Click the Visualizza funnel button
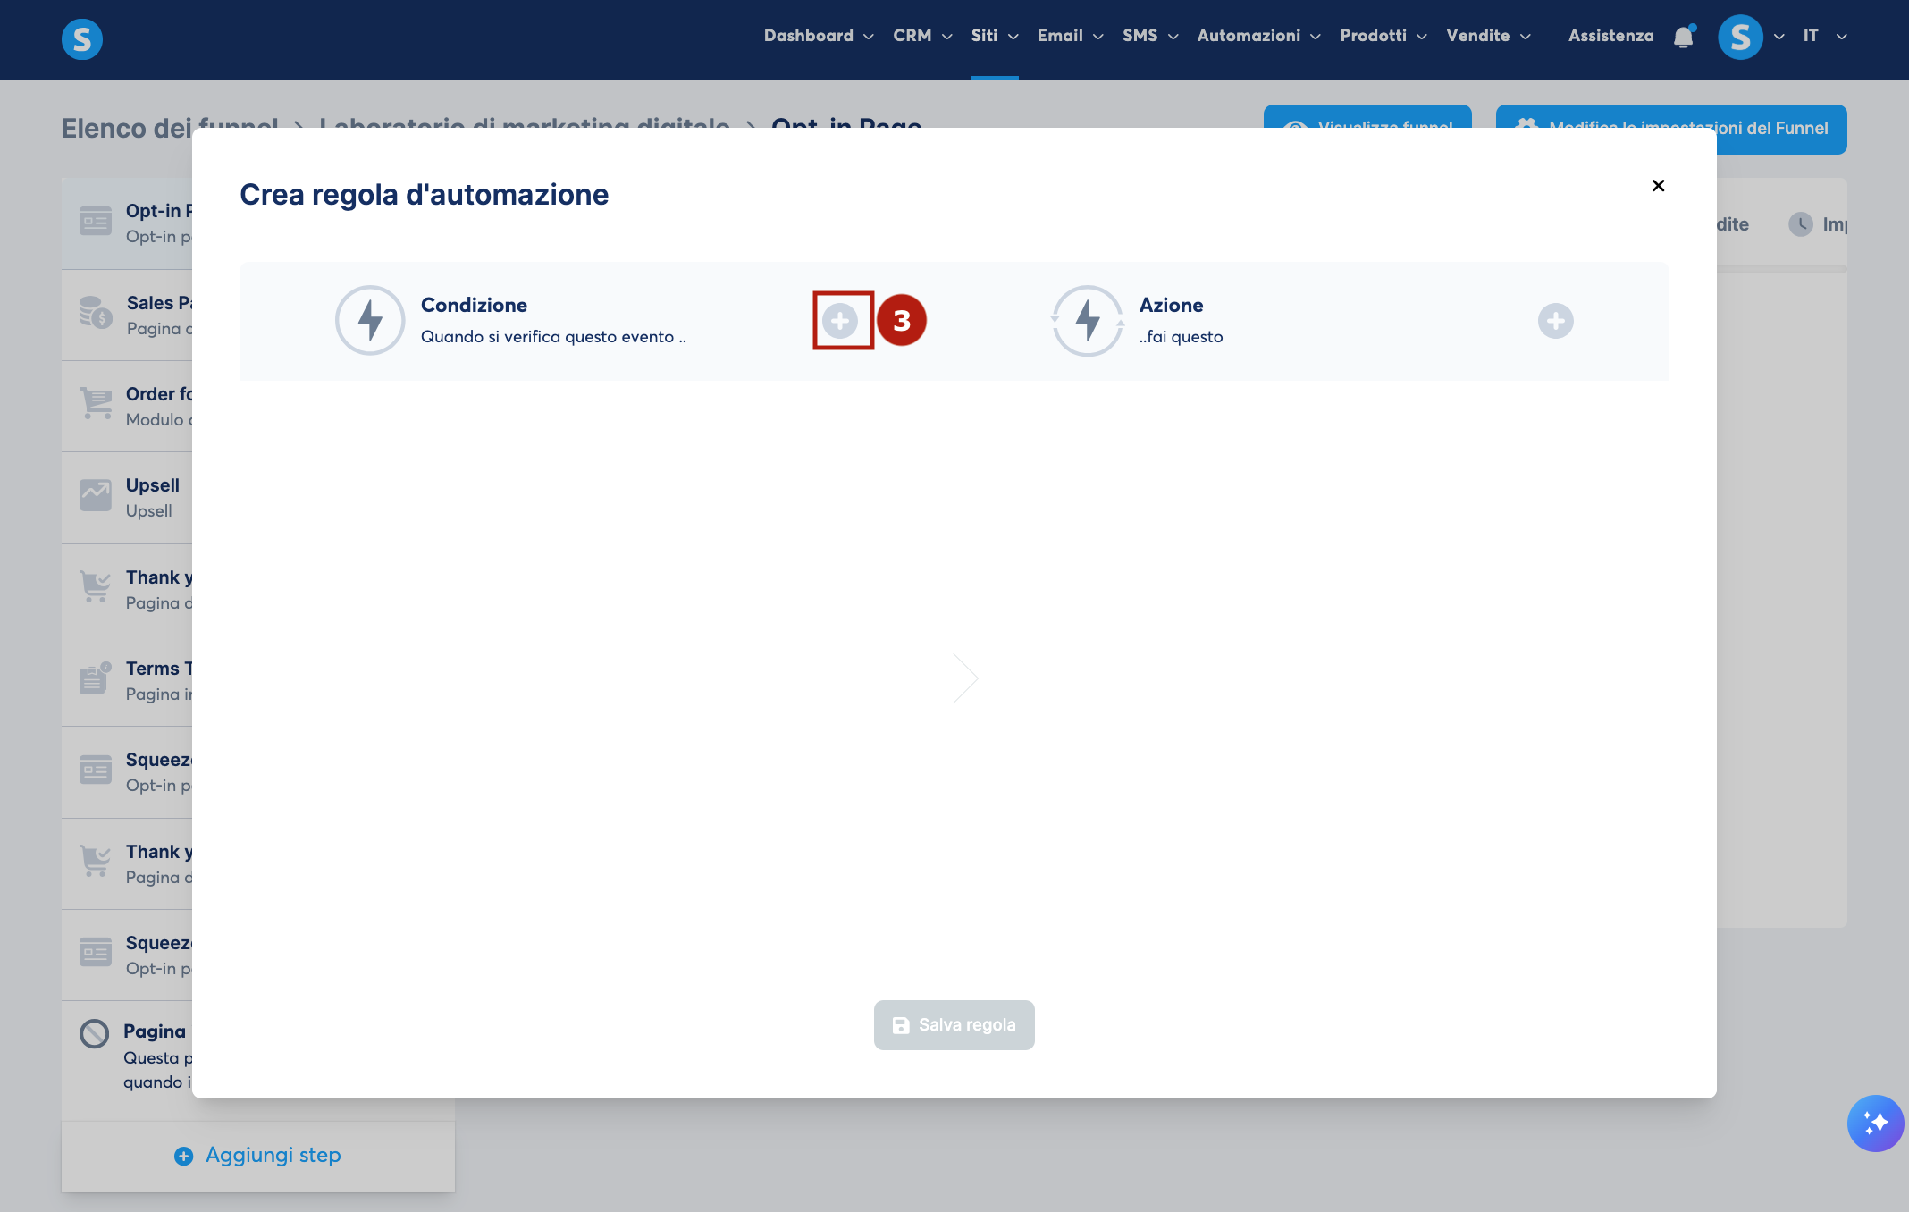Image resolution: width=1909 pixels, height=1212 pixels. (x=1367, y=117)
